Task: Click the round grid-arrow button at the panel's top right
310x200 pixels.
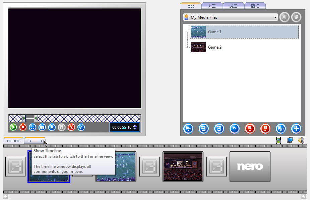Action: (x=296, y=17)
